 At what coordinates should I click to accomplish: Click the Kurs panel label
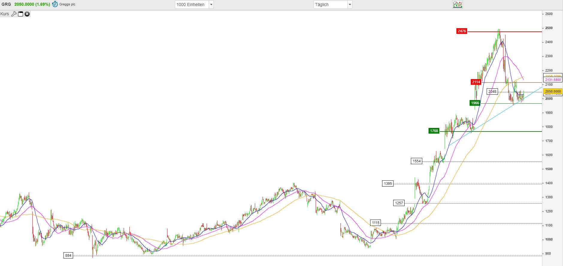(x=4, y=14)
